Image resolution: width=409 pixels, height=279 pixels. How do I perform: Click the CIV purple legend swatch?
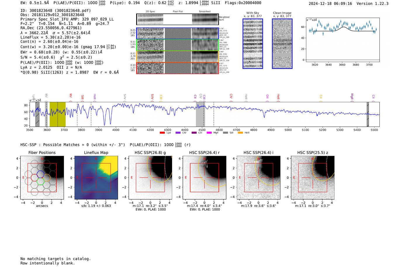point(178,133)
